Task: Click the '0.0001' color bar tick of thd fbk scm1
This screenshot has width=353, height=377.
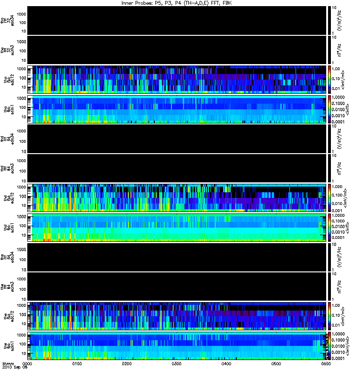Action: coord(338,238)
